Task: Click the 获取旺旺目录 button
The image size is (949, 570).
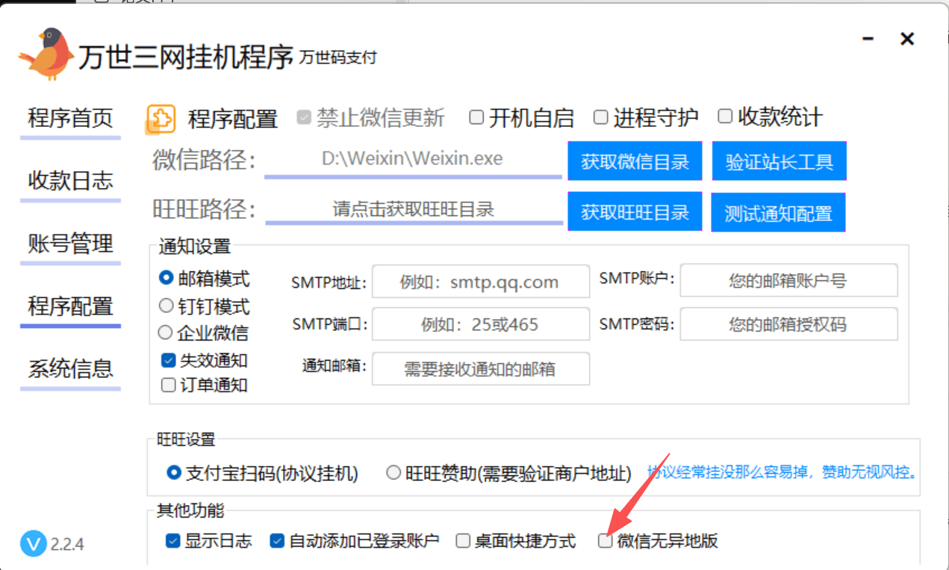Action: 635,212
